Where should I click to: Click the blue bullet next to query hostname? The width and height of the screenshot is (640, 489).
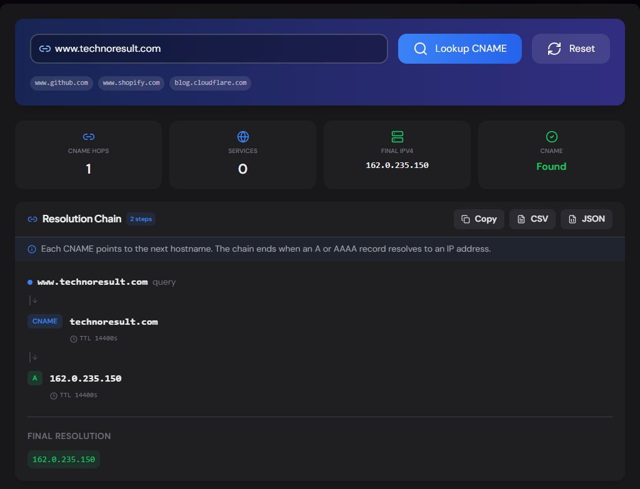(x=30, y=282)
